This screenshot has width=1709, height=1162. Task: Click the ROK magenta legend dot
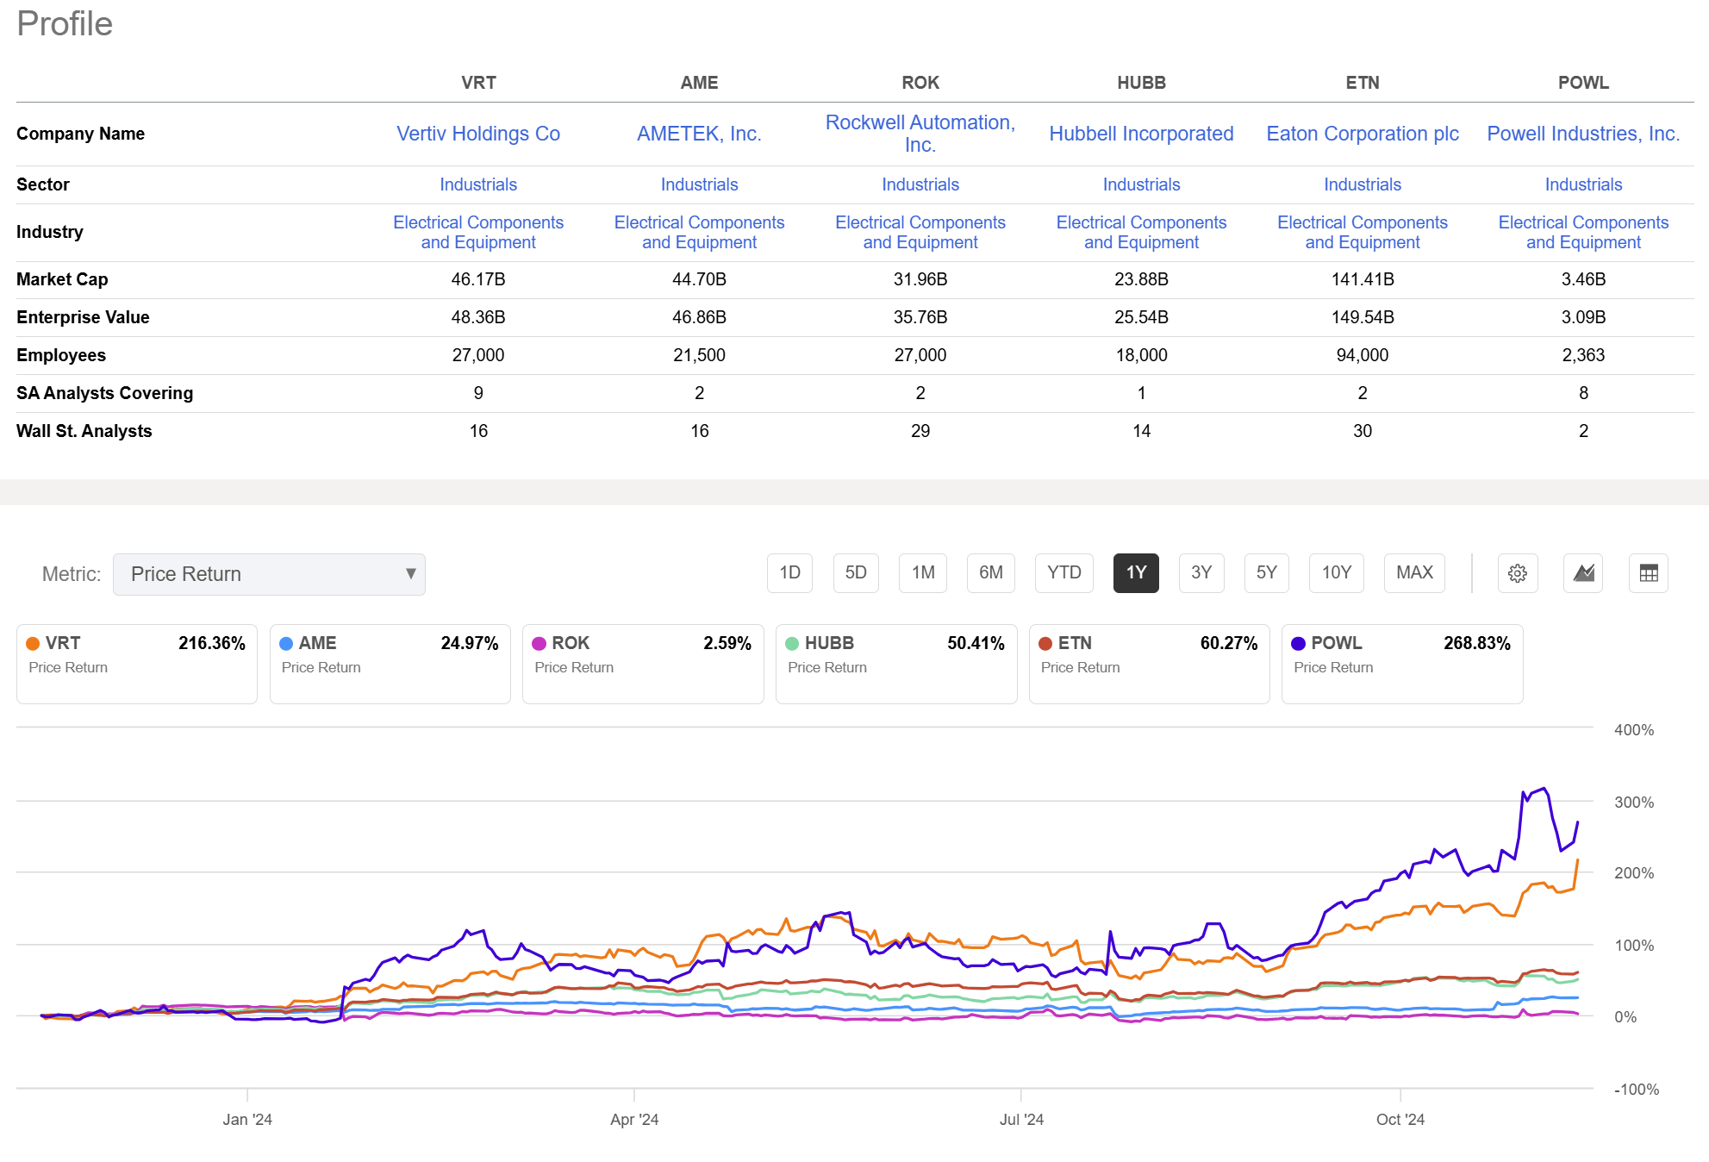click(539, 643)
